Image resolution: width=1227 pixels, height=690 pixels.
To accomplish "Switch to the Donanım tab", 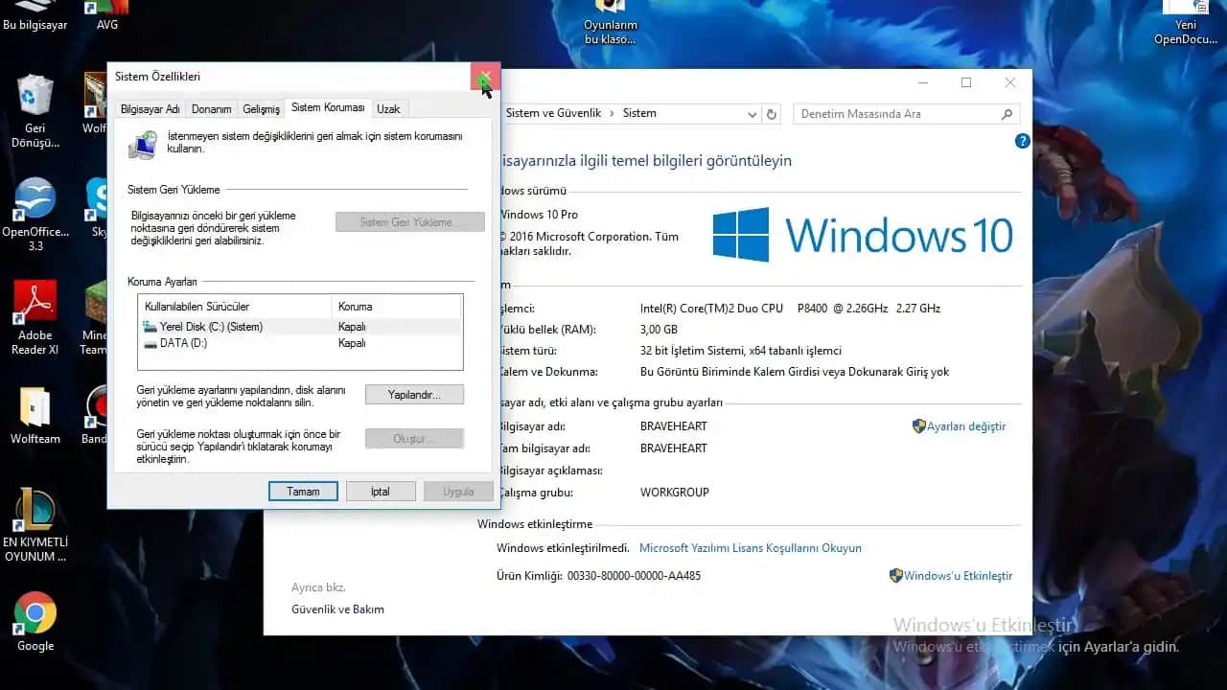I will pos(211,109).
